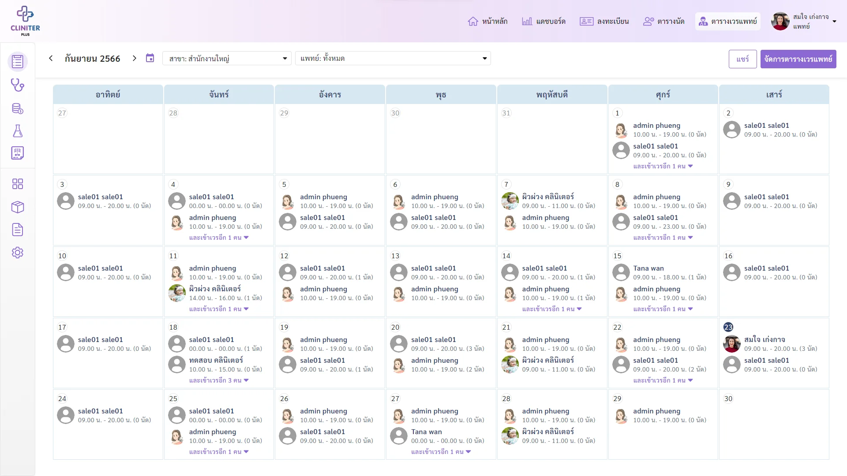Expand และเข้าเวรอีก 1 คน on day 27
This screenshot has width=847, height=476.
[441, 452]
